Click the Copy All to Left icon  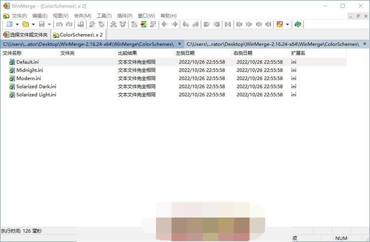217,24
